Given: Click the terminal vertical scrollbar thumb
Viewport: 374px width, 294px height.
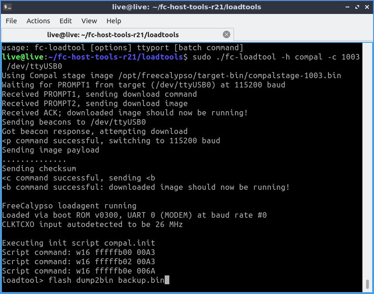Looking at the screenshot, I should [367, 284].
